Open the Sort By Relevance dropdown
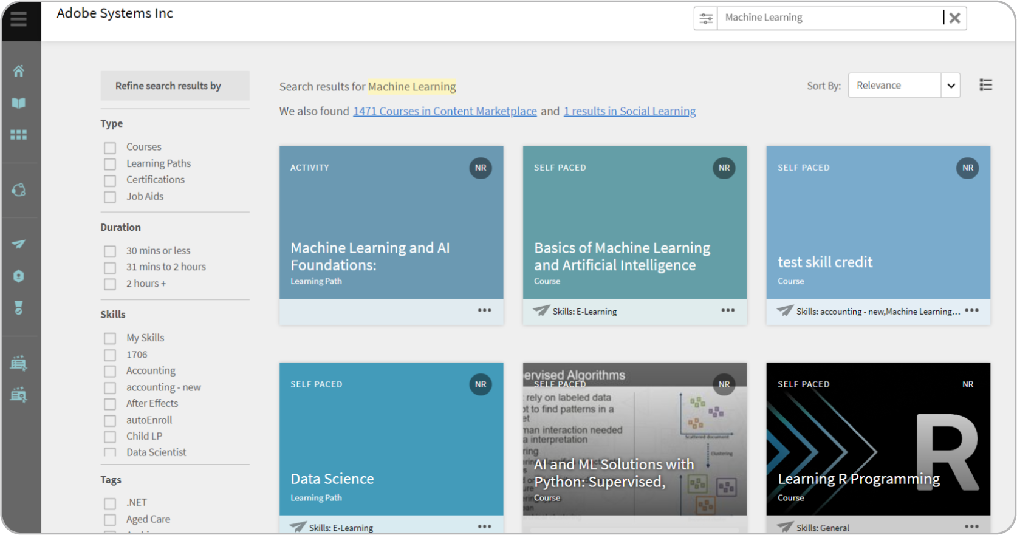 (x=904, y=86)
